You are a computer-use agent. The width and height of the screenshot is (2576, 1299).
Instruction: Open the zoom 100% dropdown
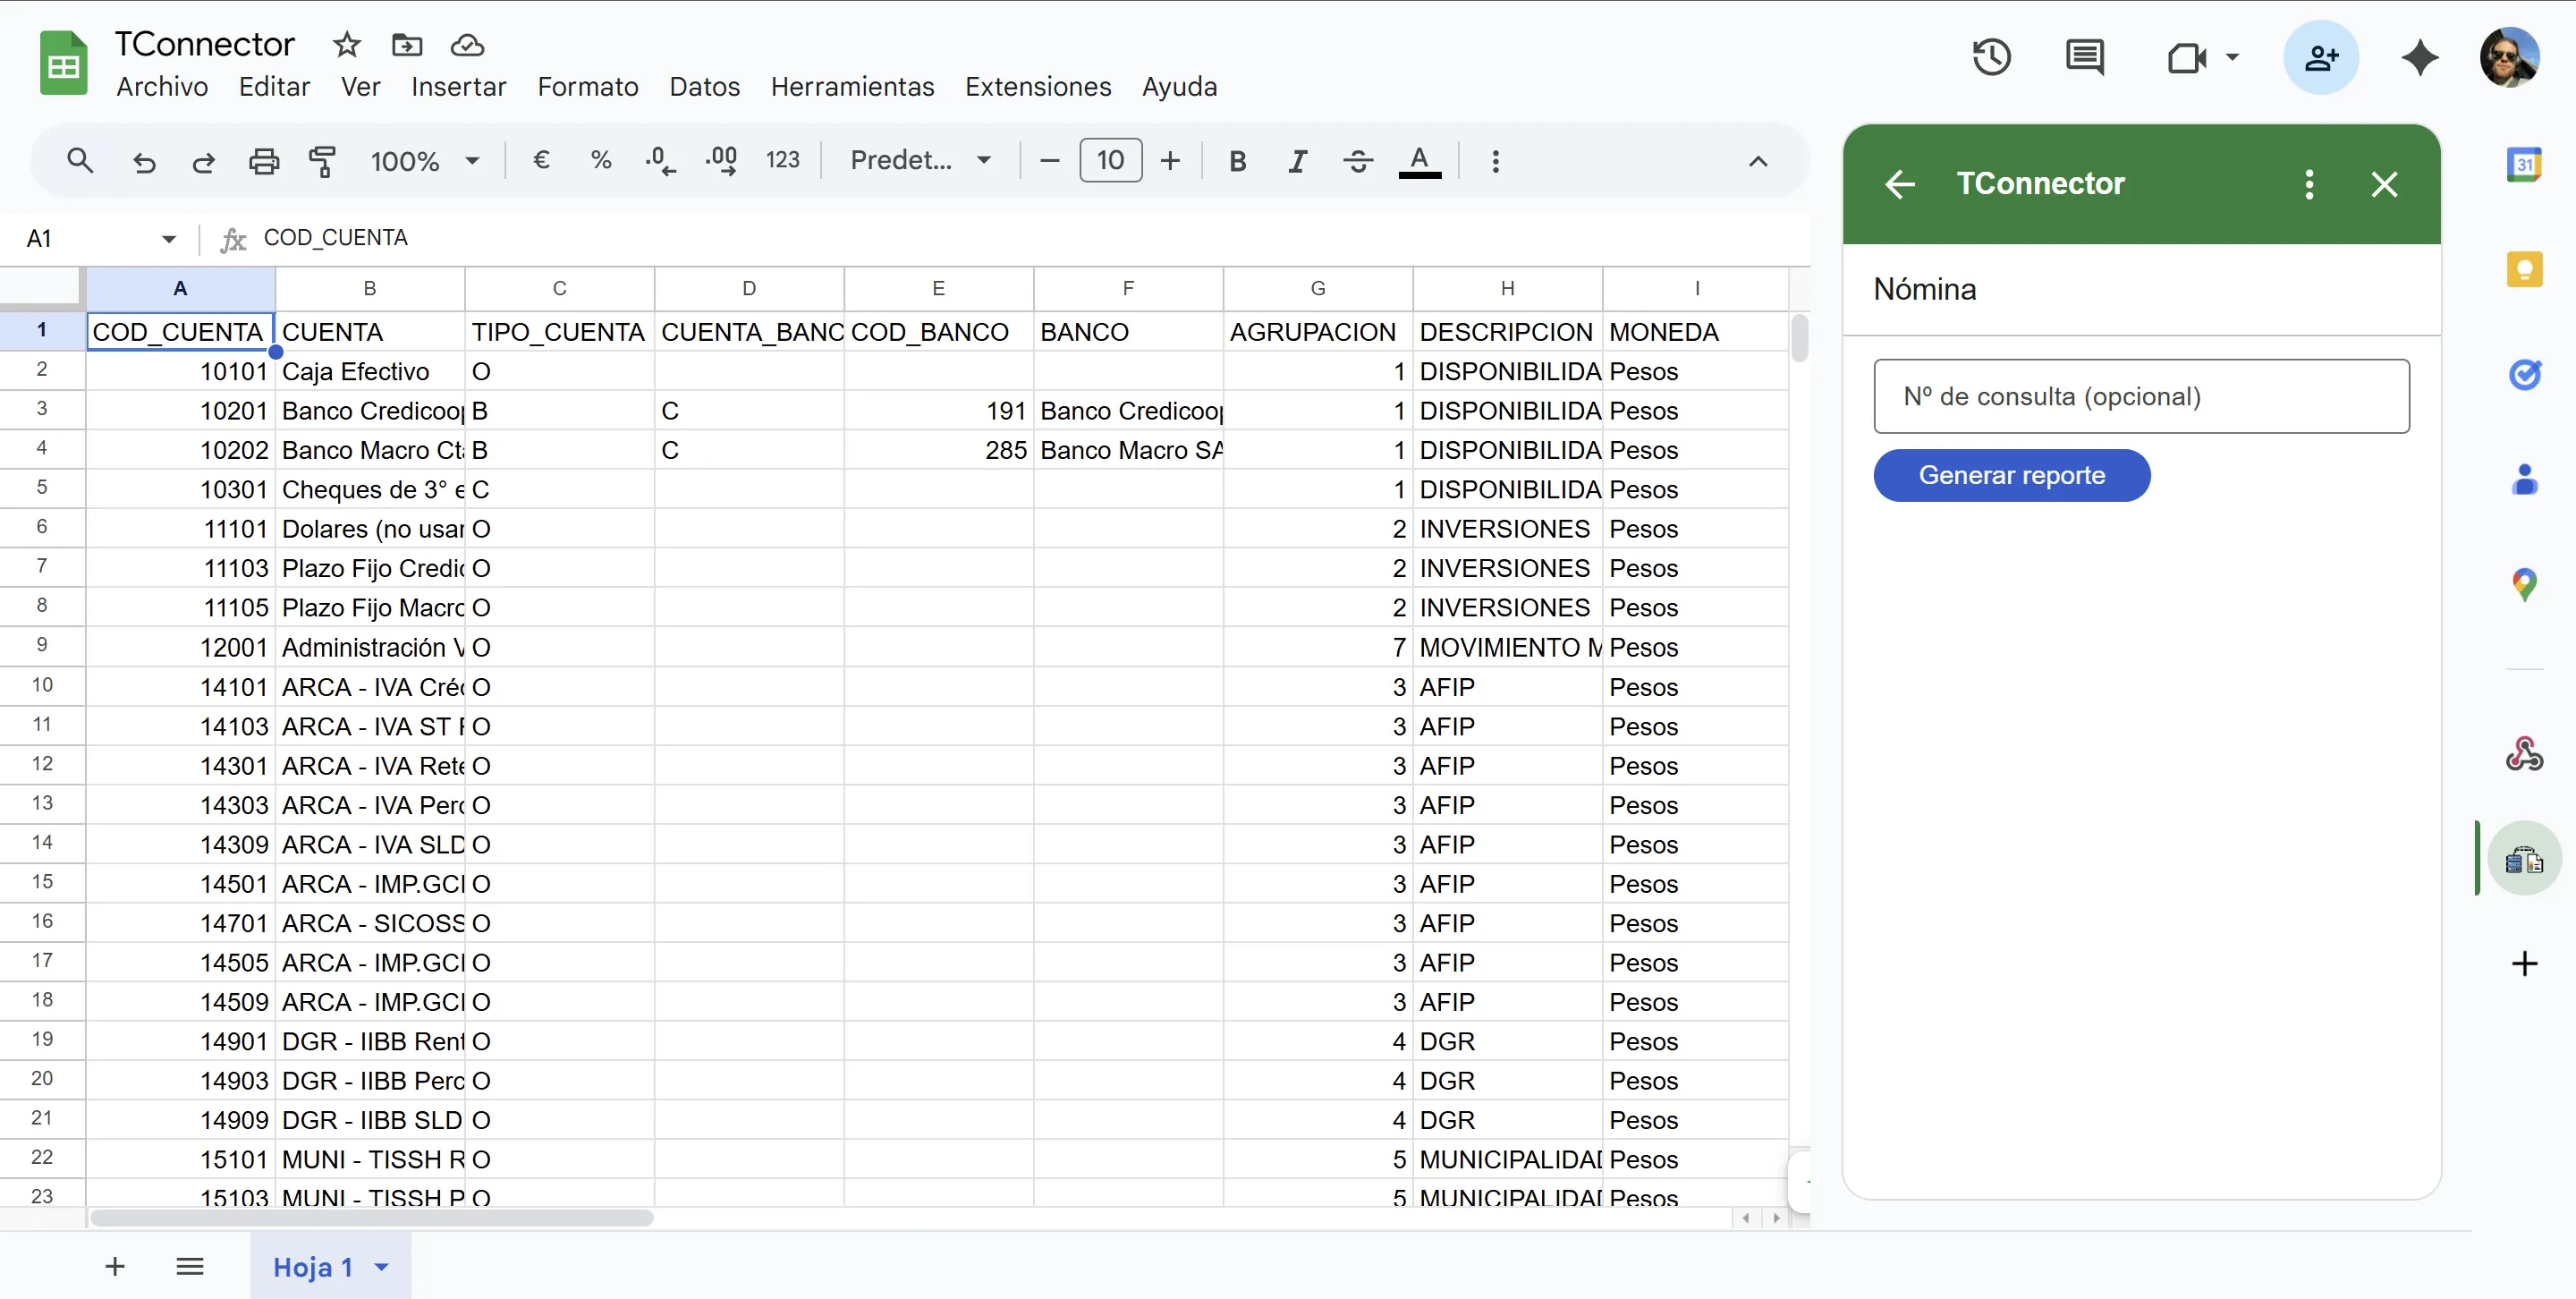pos(425,161)
